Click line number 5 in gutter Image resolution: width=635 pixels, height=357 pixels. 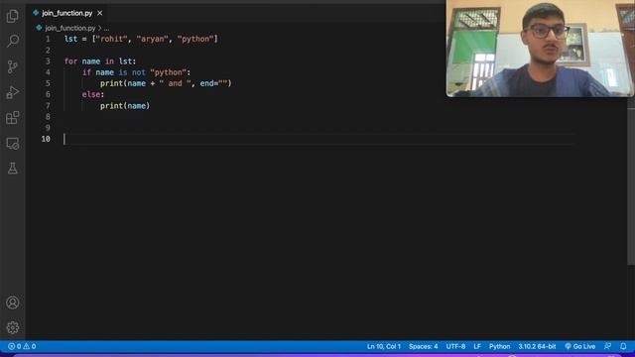tap(48, 83)
